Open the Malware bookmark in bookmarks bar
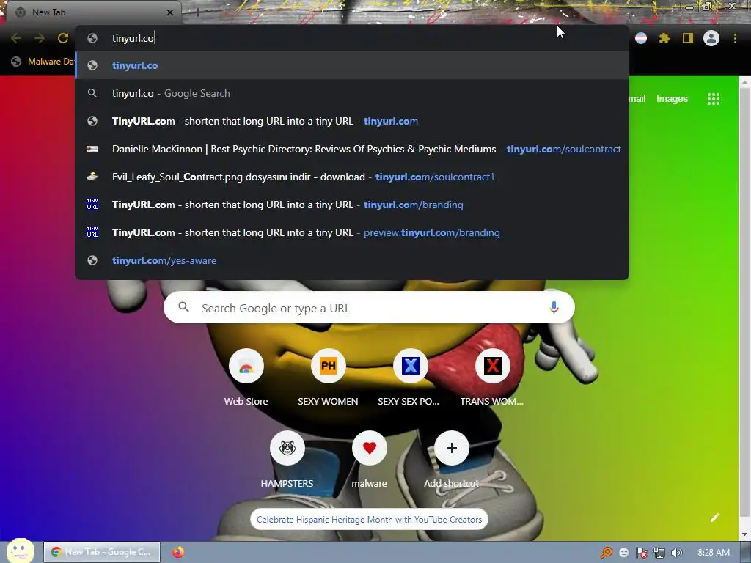Viewport: 751px width, 563px height. (x=43, y=62)
